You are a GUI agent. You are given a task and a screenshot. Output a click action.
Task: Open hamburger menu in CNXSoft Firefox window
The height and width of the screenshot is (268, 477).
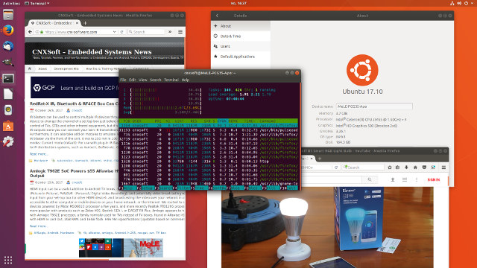(180, 31)
